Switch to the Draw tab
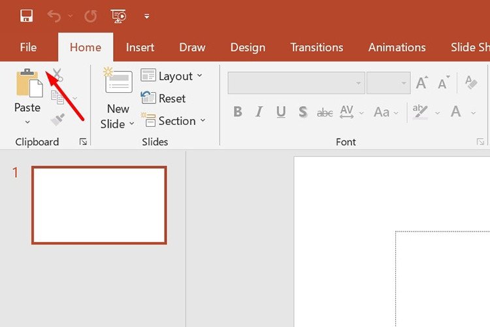 point(192,47)
